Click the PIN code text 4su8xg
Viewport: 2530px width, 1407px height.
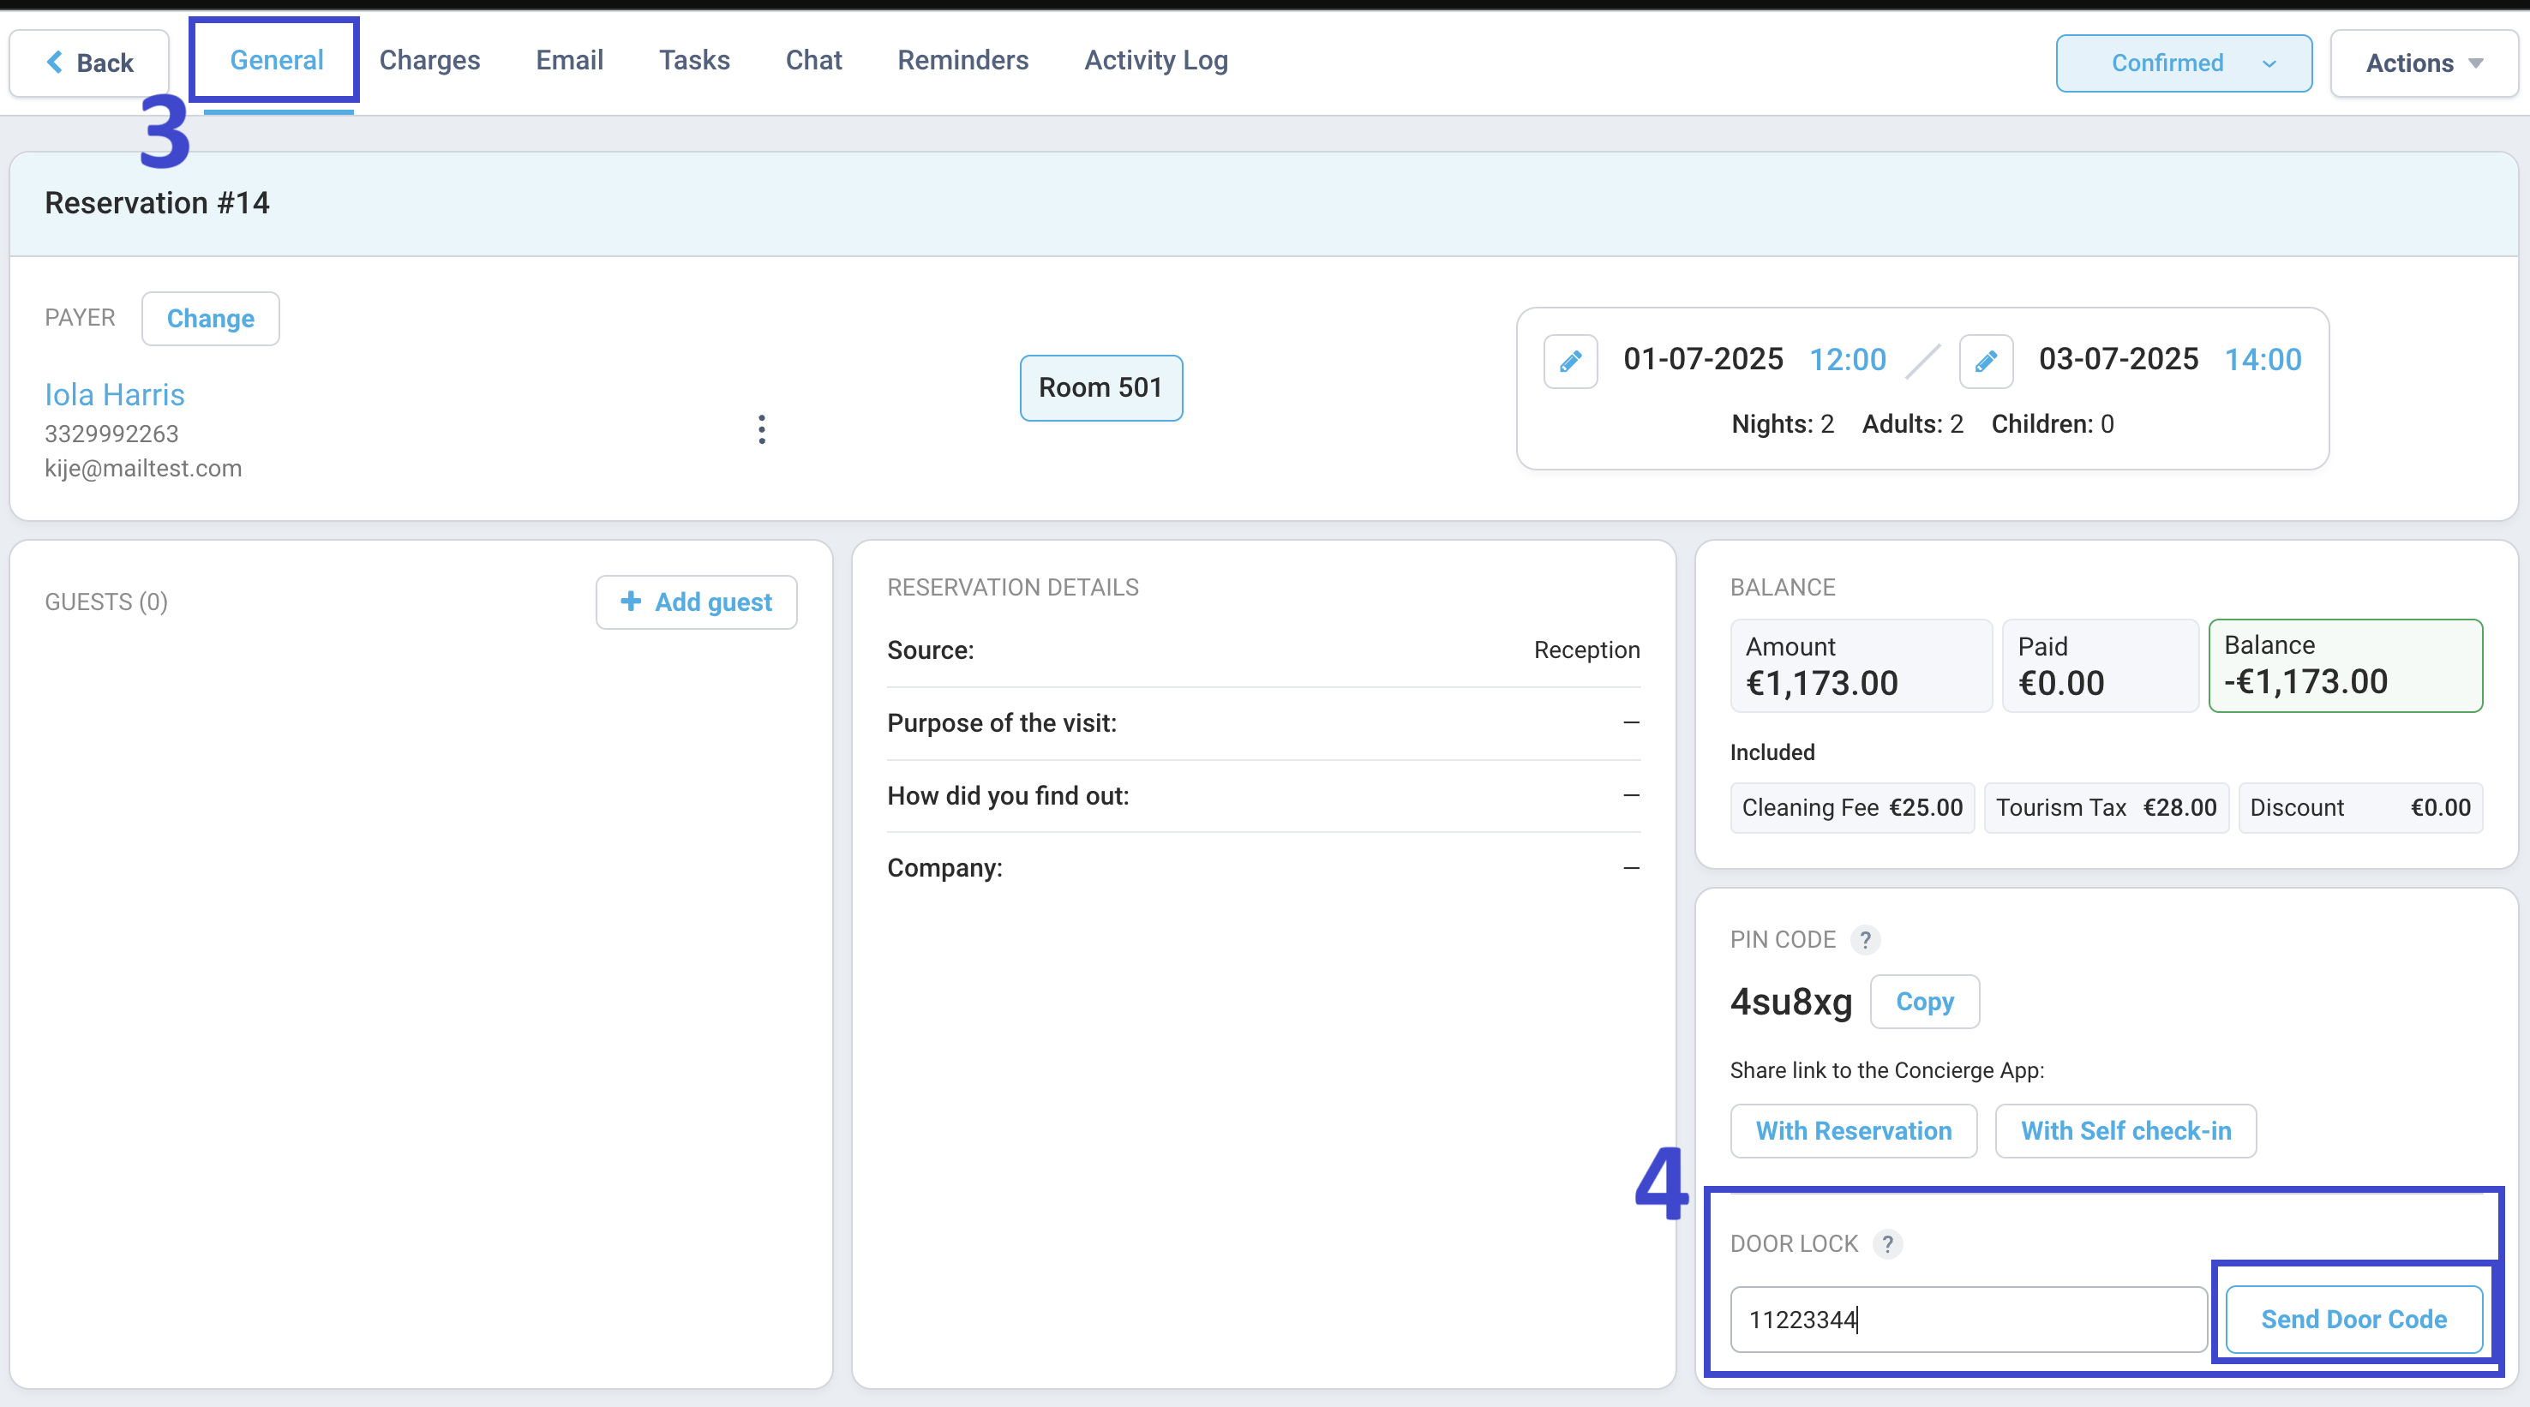coord(1791,1002)
